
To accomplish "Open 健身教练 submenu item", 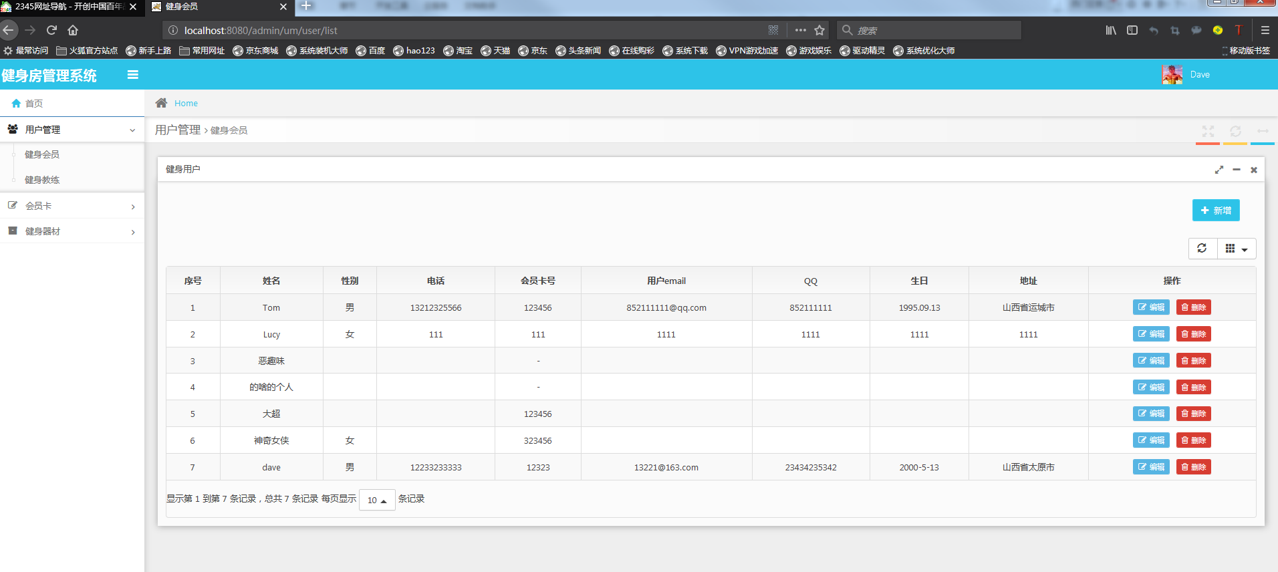I will tap(42, 180).
